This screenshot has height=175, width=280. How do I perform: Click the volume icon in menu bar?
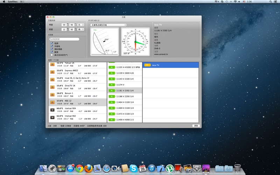tap(239, 1)
